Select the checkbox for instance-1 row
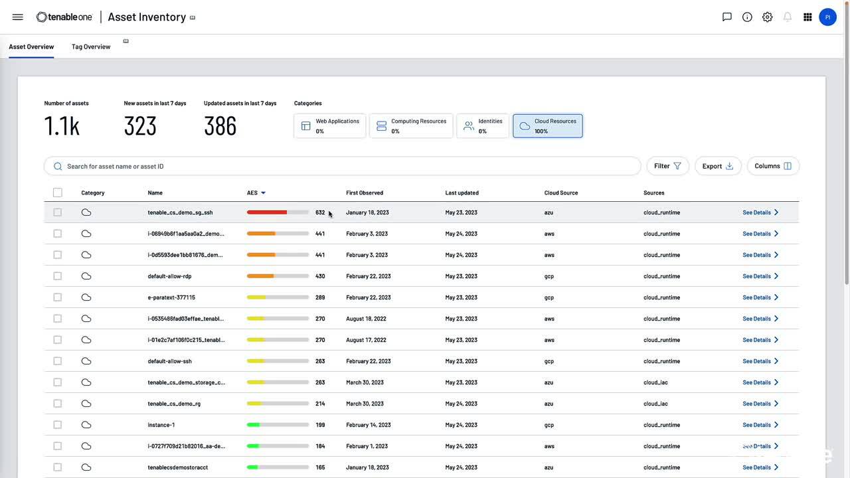The width and height of the screenshot is (850, 478). [58, 425]
